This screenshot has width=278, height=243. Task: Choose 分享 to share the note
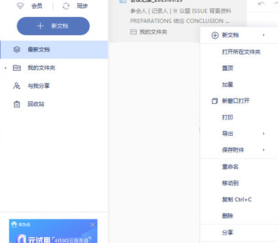[227, 233]
